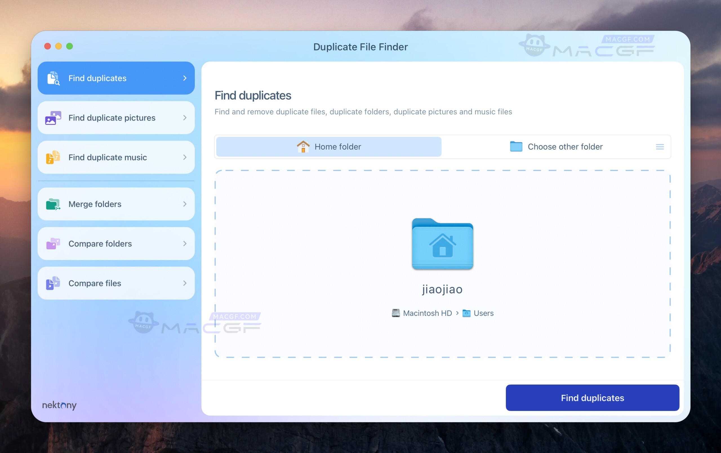Click the Macintosh HD drive icon in breadcrumb
Image resolution: width=721 pixels, height=453 pixels.
click(x=396, y=313)
